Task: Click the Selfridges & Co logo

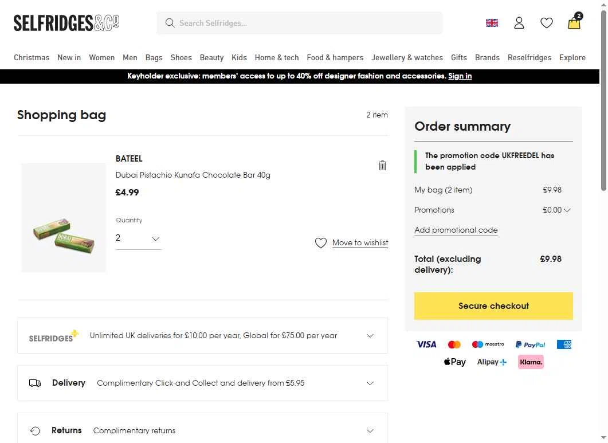Action: (66, 23)
